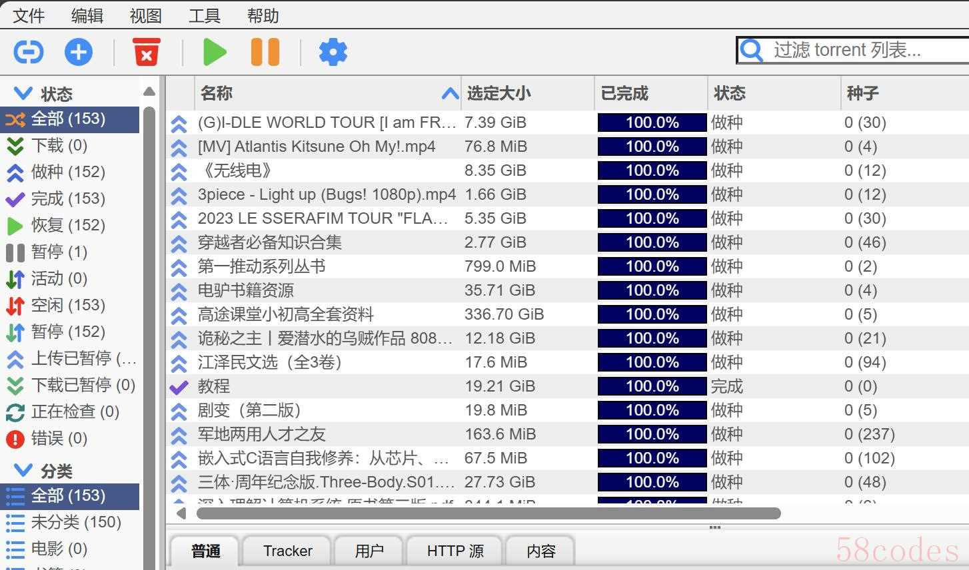Viewport: 969px width, 570px height.
Task: Switch to the Tracker tab
Action: click(287, 551)
